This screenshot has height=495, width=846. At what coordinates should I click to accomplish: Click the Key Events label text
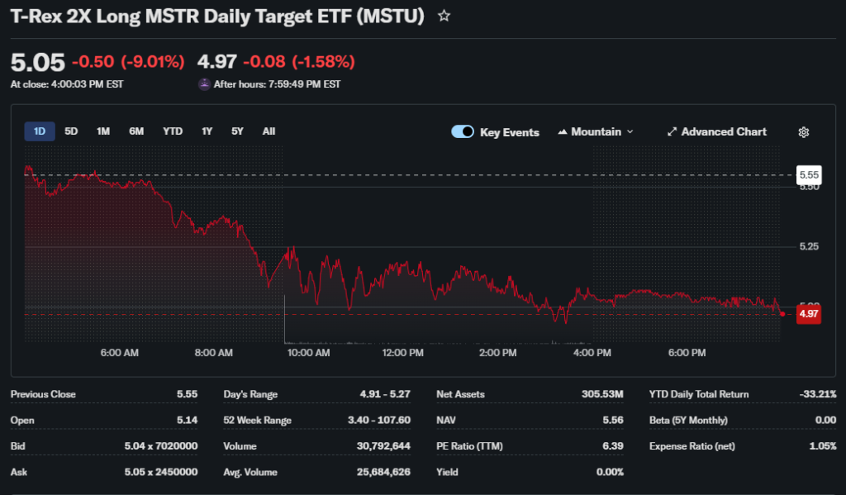pyautogui.click(x=509, y=132)
